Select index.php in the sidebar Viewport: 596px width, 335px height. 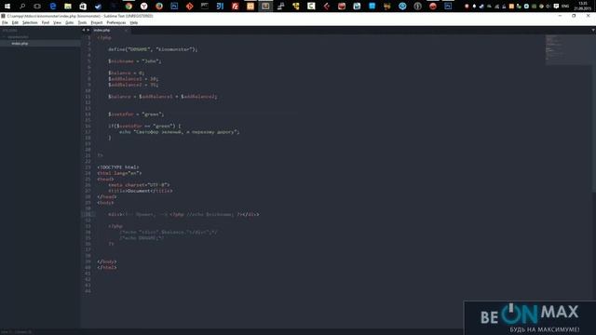[20, 44]
